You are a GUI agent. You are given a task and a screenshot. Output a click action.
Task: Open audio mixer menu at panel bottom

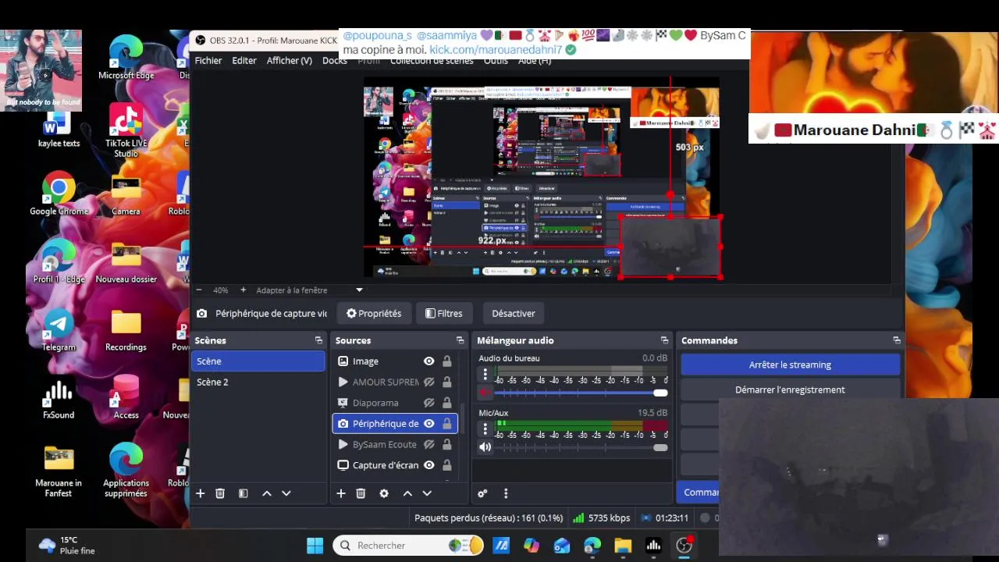(506, 493)
